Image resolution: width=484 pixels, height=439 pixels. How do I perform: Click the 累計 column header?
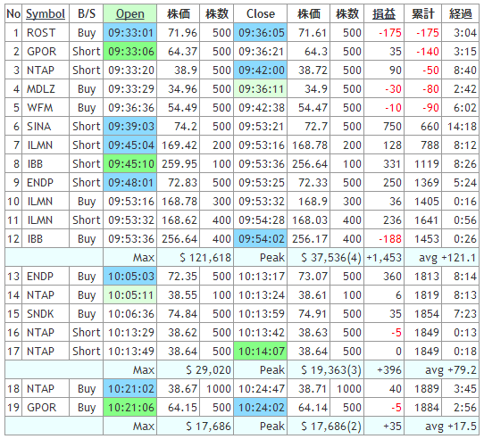click(423, 14)
